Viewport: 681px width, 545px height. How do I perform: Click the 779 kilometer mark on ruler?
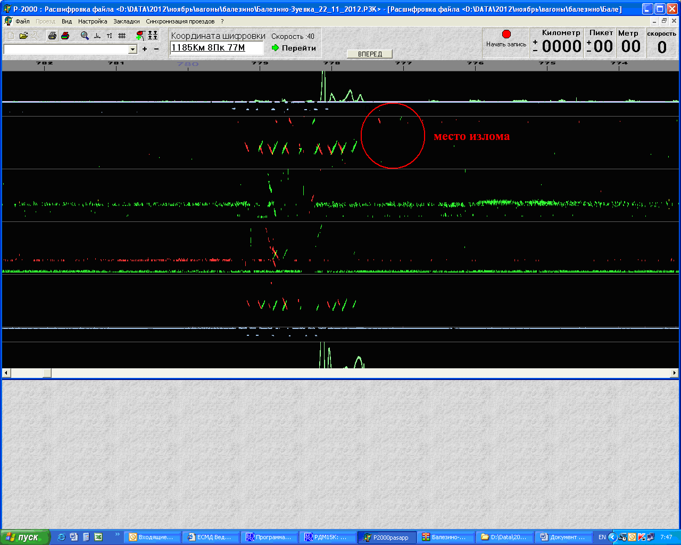(260, 63)
